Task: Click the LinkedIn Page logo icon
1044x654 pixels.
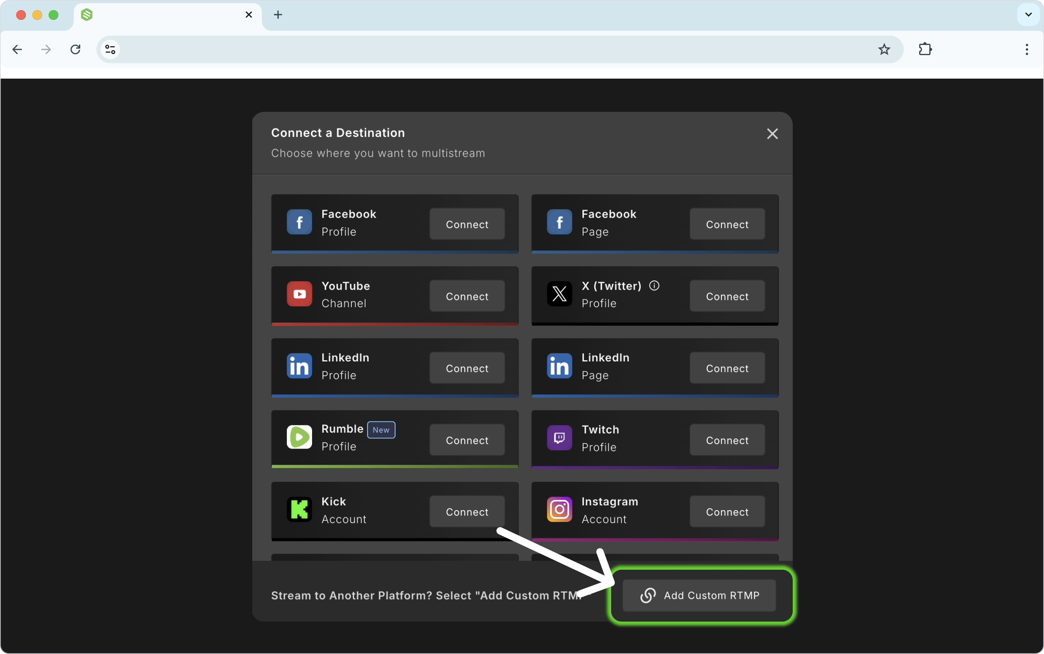Action: [x=559, y=366]
